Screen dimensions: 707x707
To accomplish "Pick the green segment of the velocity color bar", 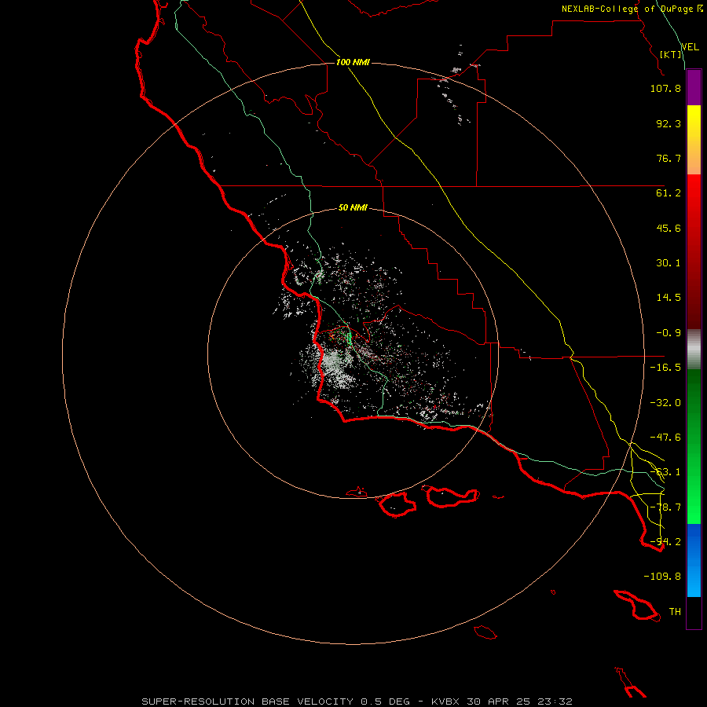I will click(694, 446).
